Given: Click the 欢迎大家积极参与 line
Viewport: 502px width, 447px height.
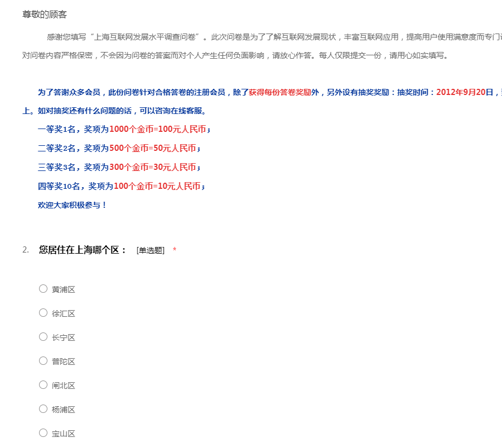Looking at the screenshot, I should (x=72, y=205).
